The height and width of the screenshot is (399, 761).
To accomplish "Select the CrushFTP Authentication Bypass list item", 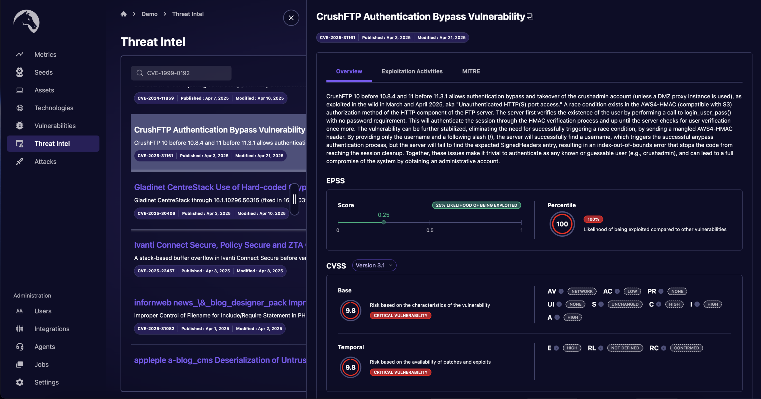I will click(218, 143).
